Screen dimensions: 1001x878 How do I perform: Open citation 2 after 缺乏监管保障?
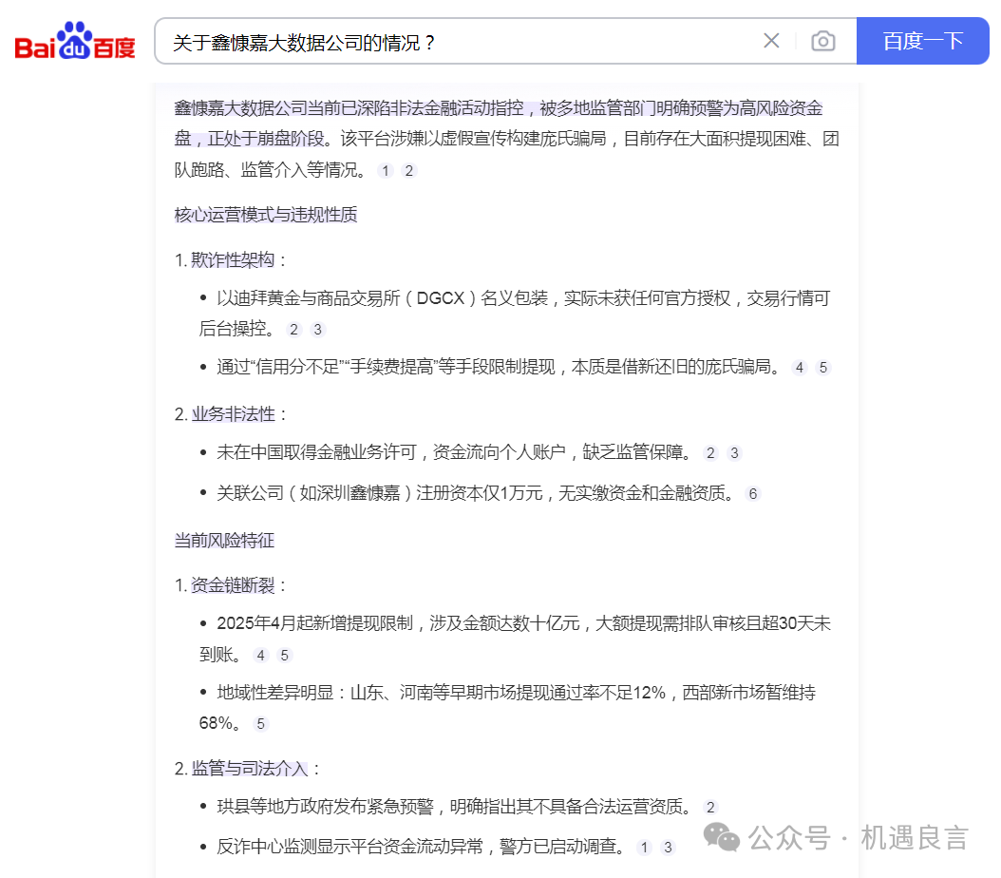(710, 453)
